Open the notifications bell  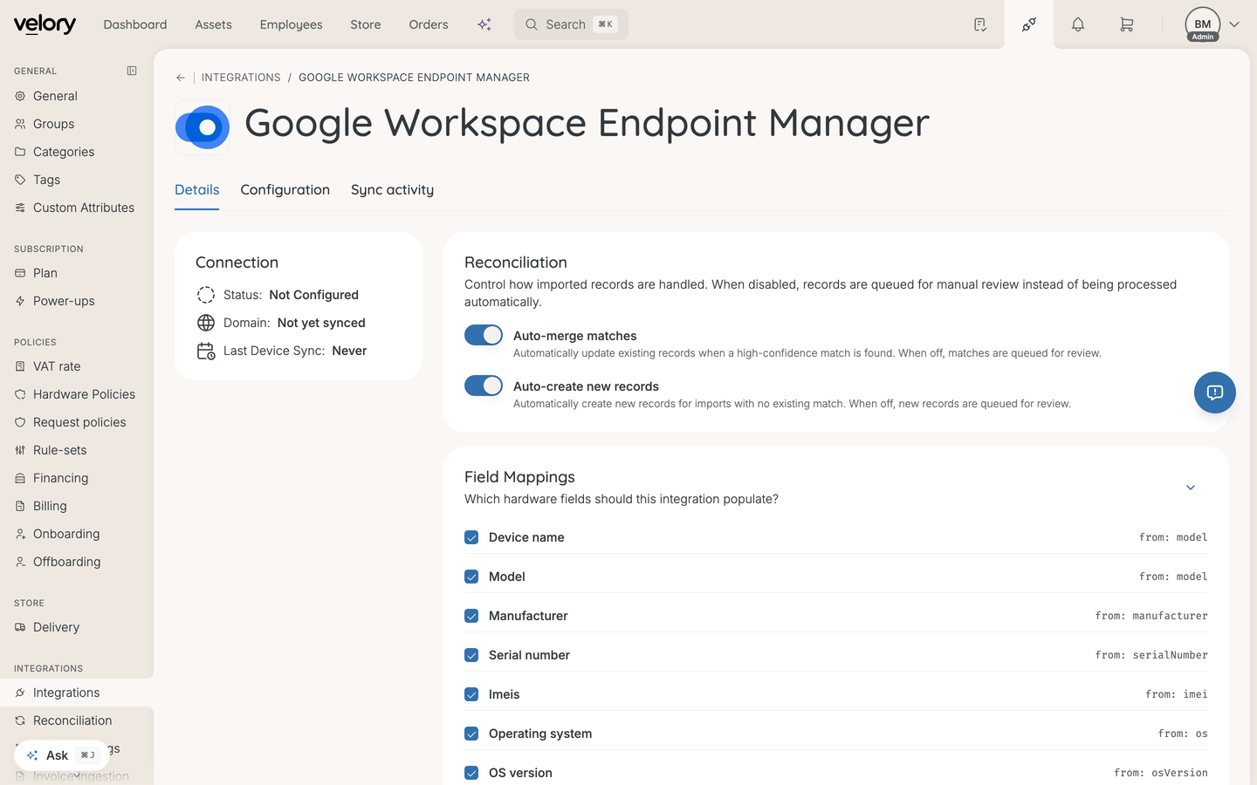point(1078,24)
